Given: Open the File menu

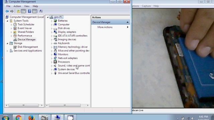Looking at the screenshot, I should pyautogui.click(x=8, y=6).
